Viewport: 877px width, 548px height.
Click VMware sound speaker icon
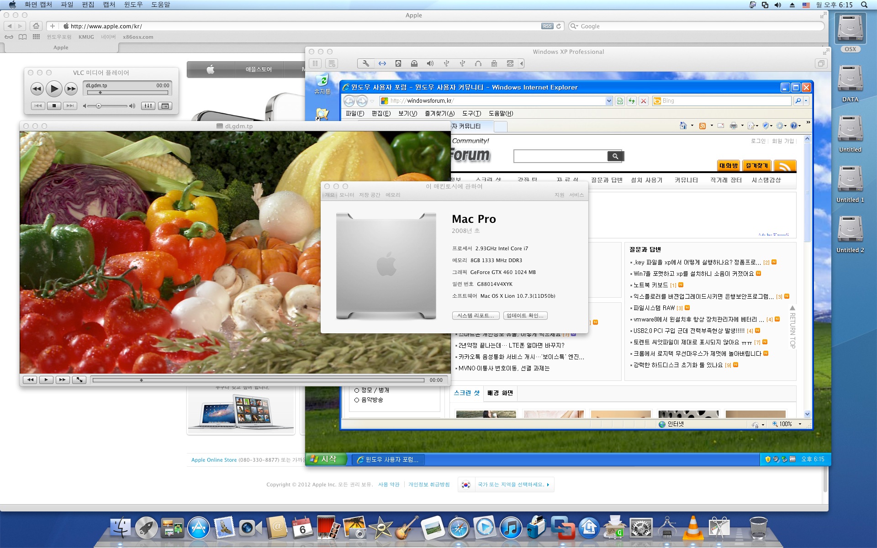430,63
